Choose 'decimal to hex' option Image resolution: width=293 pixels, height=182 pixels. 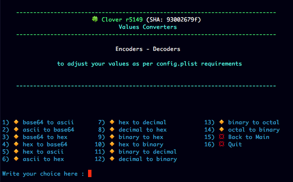142,130
